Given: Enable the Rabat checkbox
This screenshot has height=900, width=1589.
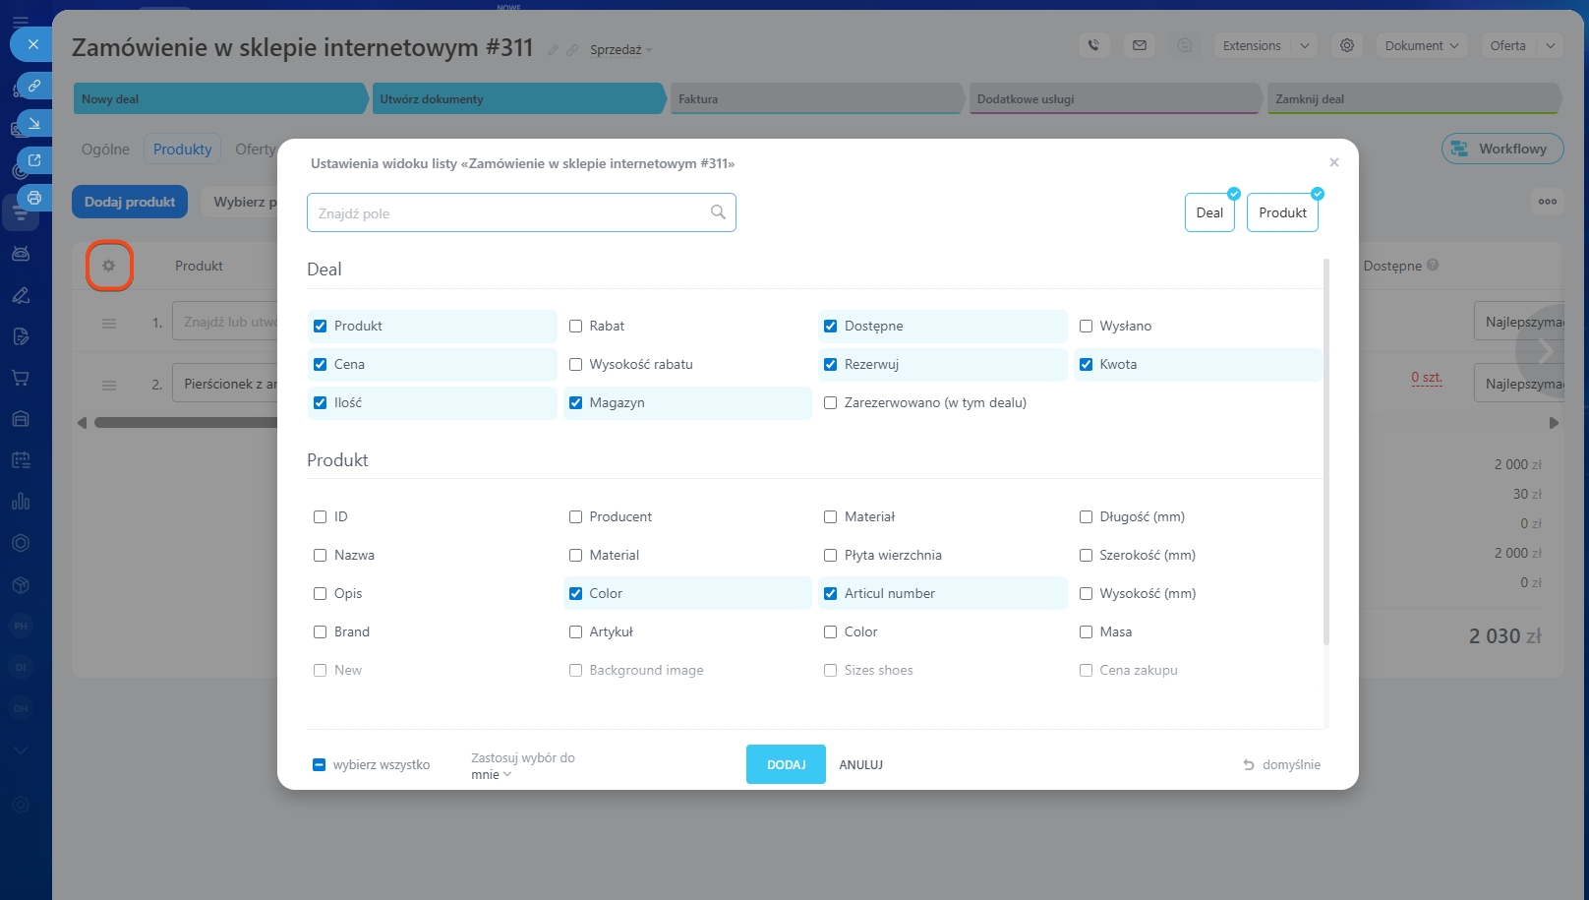Looking at the screenshot, I should pos(576,327).
